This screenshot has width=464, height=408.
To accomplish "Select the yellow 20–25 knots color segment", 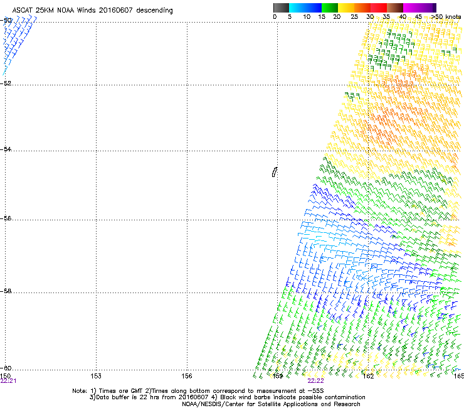I will click(x=346, y=8).
